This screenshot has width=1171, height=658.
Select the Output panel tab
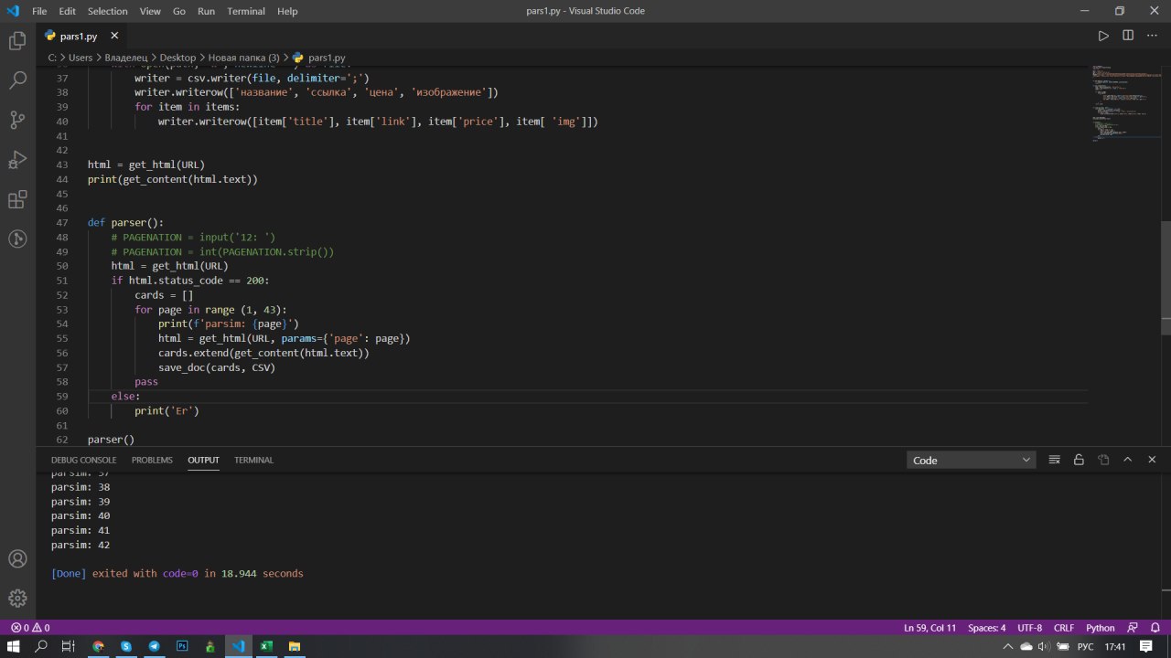click(x=203, y=460)
